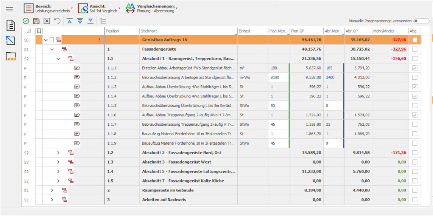Viewport: 433px width, 216px height.
Task: Check Abg. checkbox for position 1.1.2
Action: coord(415,77)
